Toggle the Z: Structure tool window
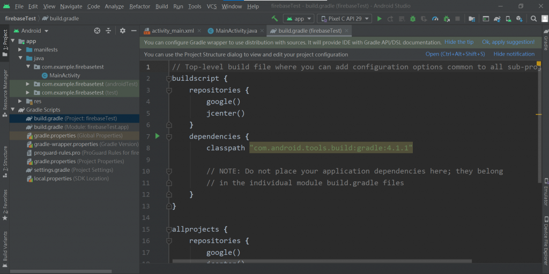The width and height of the screenshot is (549, 274). [x=5, y=162]
